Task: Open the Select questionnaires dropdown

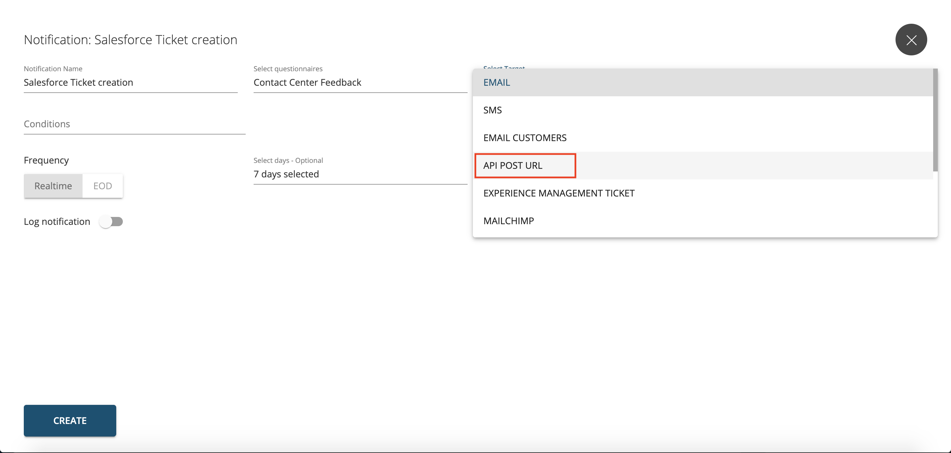Action: pos(360,82)
